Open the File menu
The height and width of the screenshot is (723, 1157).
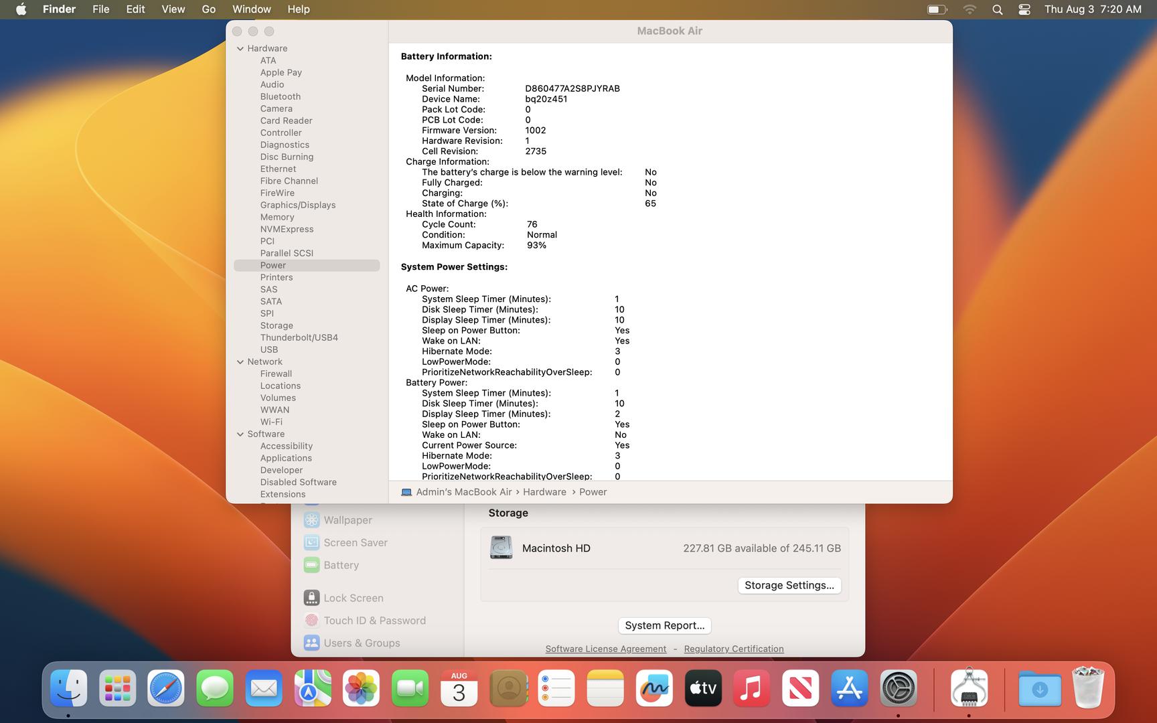pyautogui.click(x=101, y=9)
